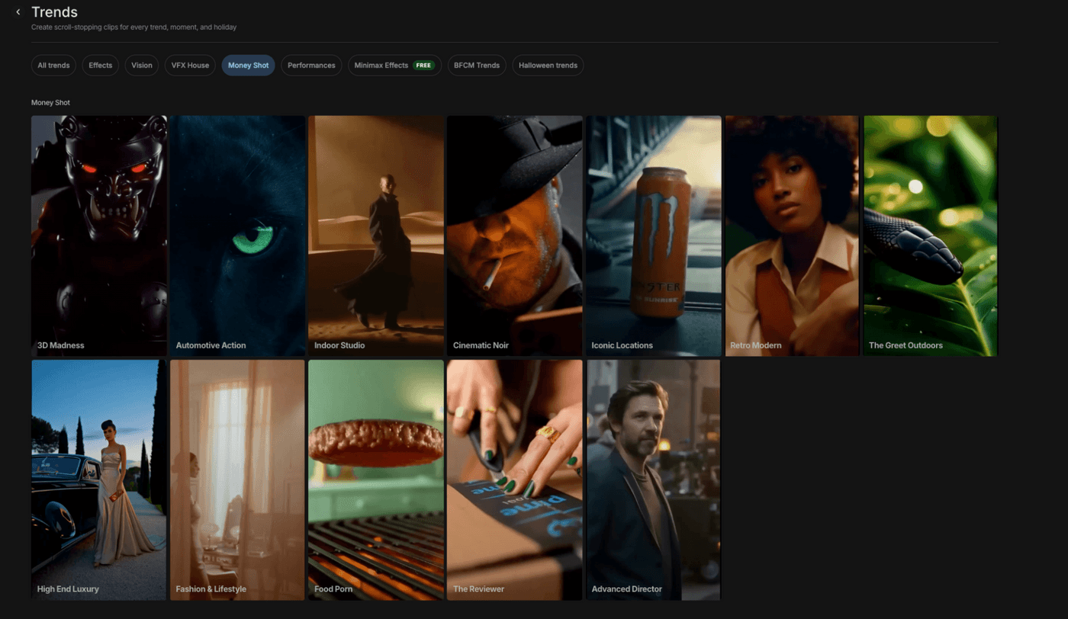Switch to BFCM Trends tab

(x=476, y=66)
